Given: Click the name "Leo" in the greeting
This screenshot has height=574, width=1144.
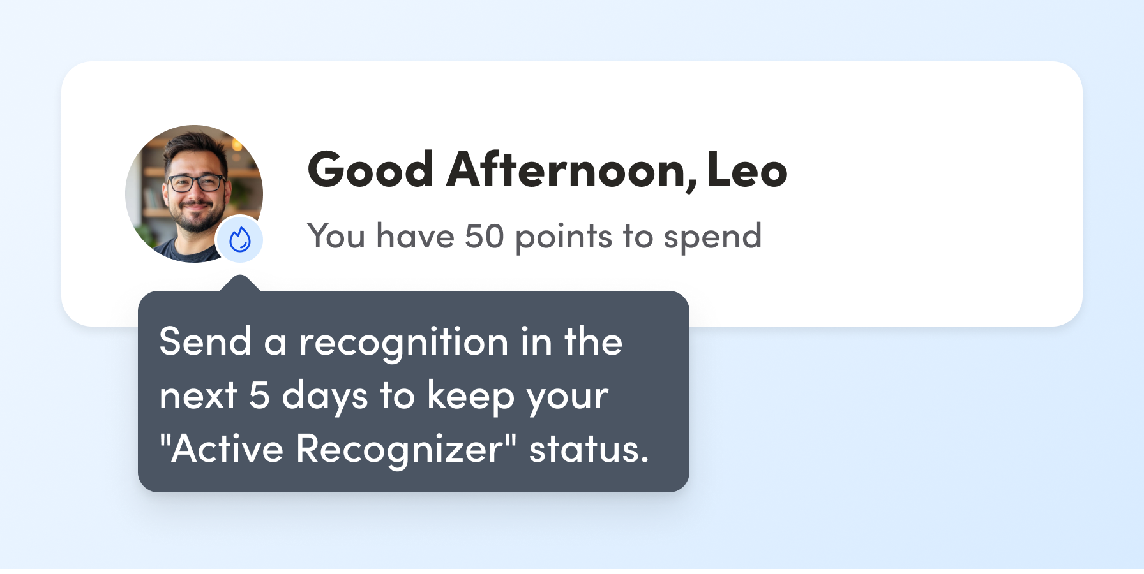Looking at the screenshot, I should 747,170.
